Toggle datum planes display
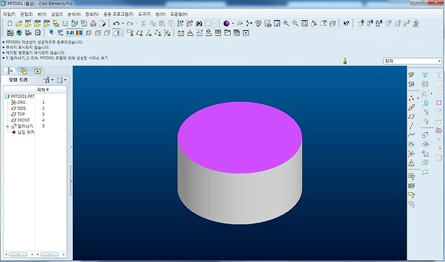The width and height of the screenshot is (445, 262). [139, 33]
